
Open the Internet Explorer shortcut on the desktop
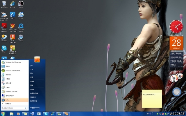[x=12, y=4]
